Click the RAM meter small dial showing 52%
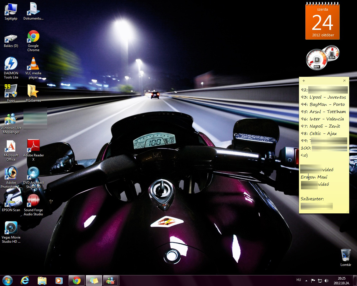Screen dimensions: 357x286 332,53
